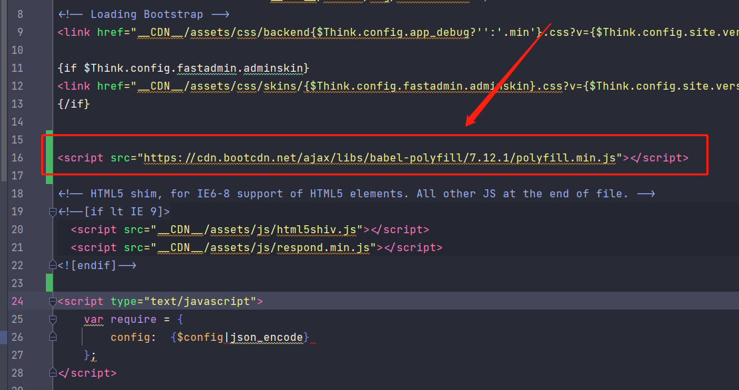Click highlighted line number 24 in the gutter
The width and height of the screenshot is (739, 390).
(17, 302)
